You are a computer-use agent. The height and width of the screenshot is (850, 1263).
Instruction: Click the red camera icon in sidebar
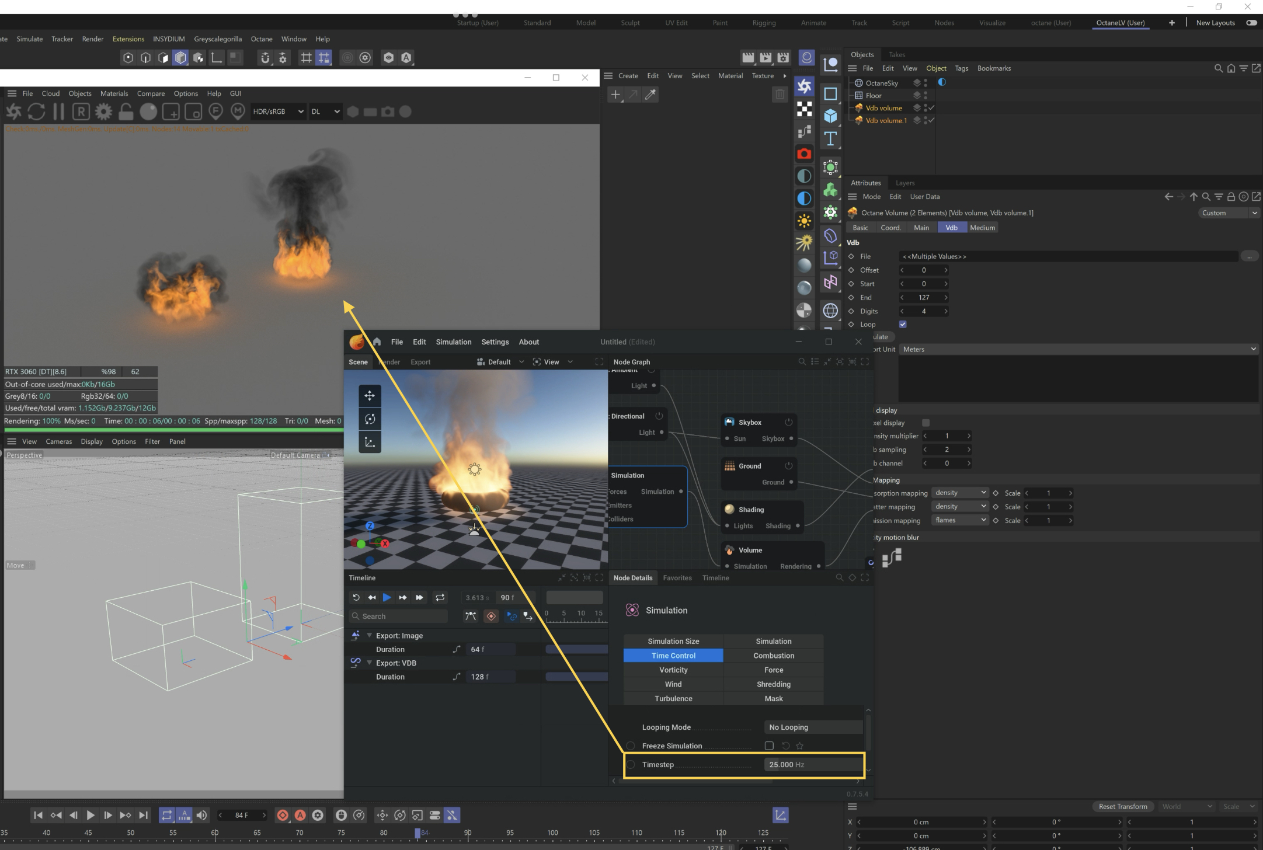pyautogui.click(x=804, y=154)
